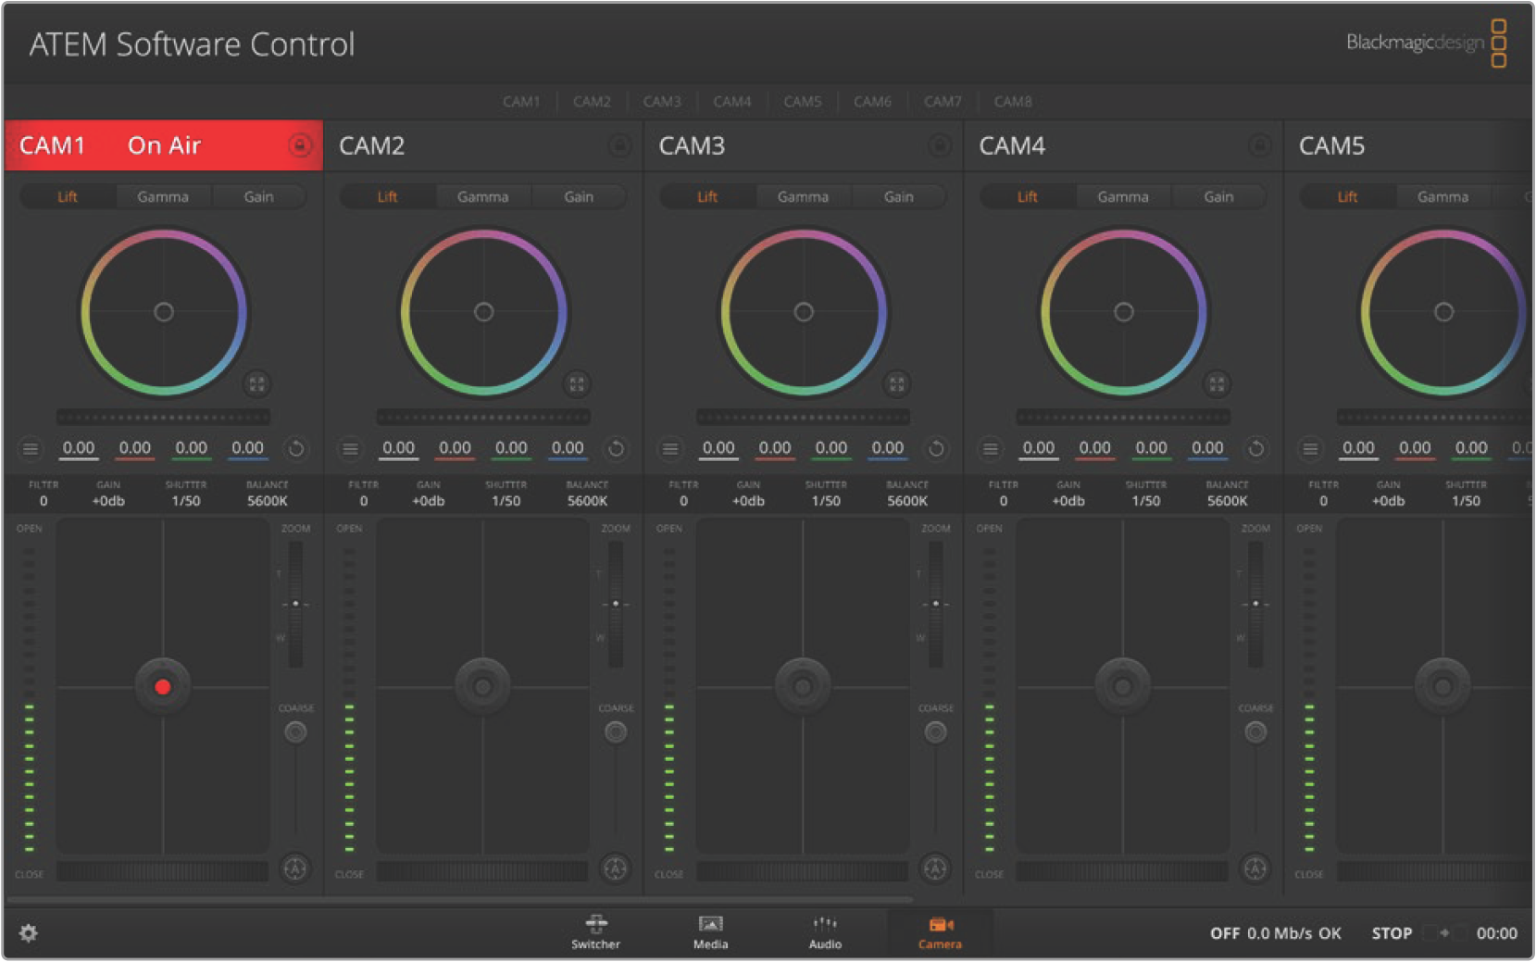Viewport: 1536px width, 962px height.
Task: Reset CAM3 color values
Action: (x=936, y=449)
